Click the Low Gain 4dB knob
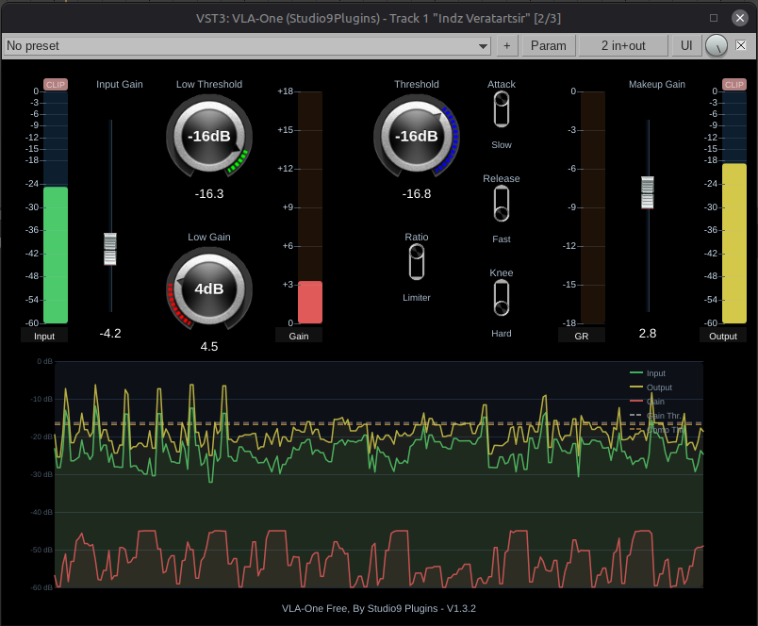758x626 pixels. tap(209, 289)
